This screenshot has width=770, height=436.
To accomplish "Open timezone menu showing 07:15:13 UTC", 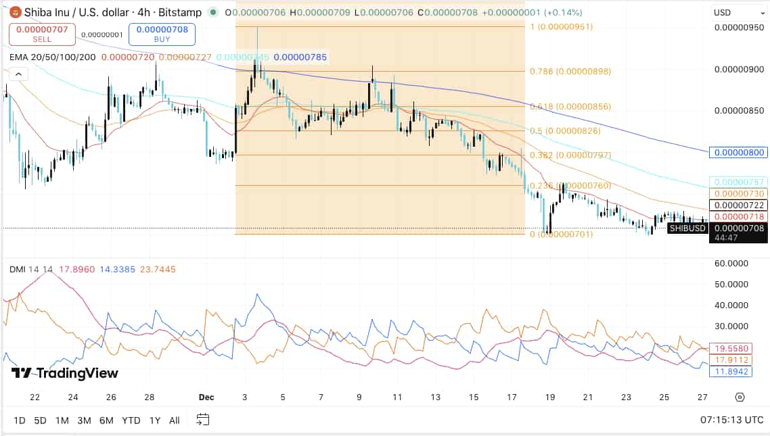I will [732, 420].
